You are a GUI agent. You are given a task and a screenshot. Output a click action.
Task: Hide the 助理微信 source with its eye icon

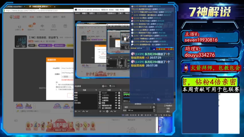click(x=116, y=98)
